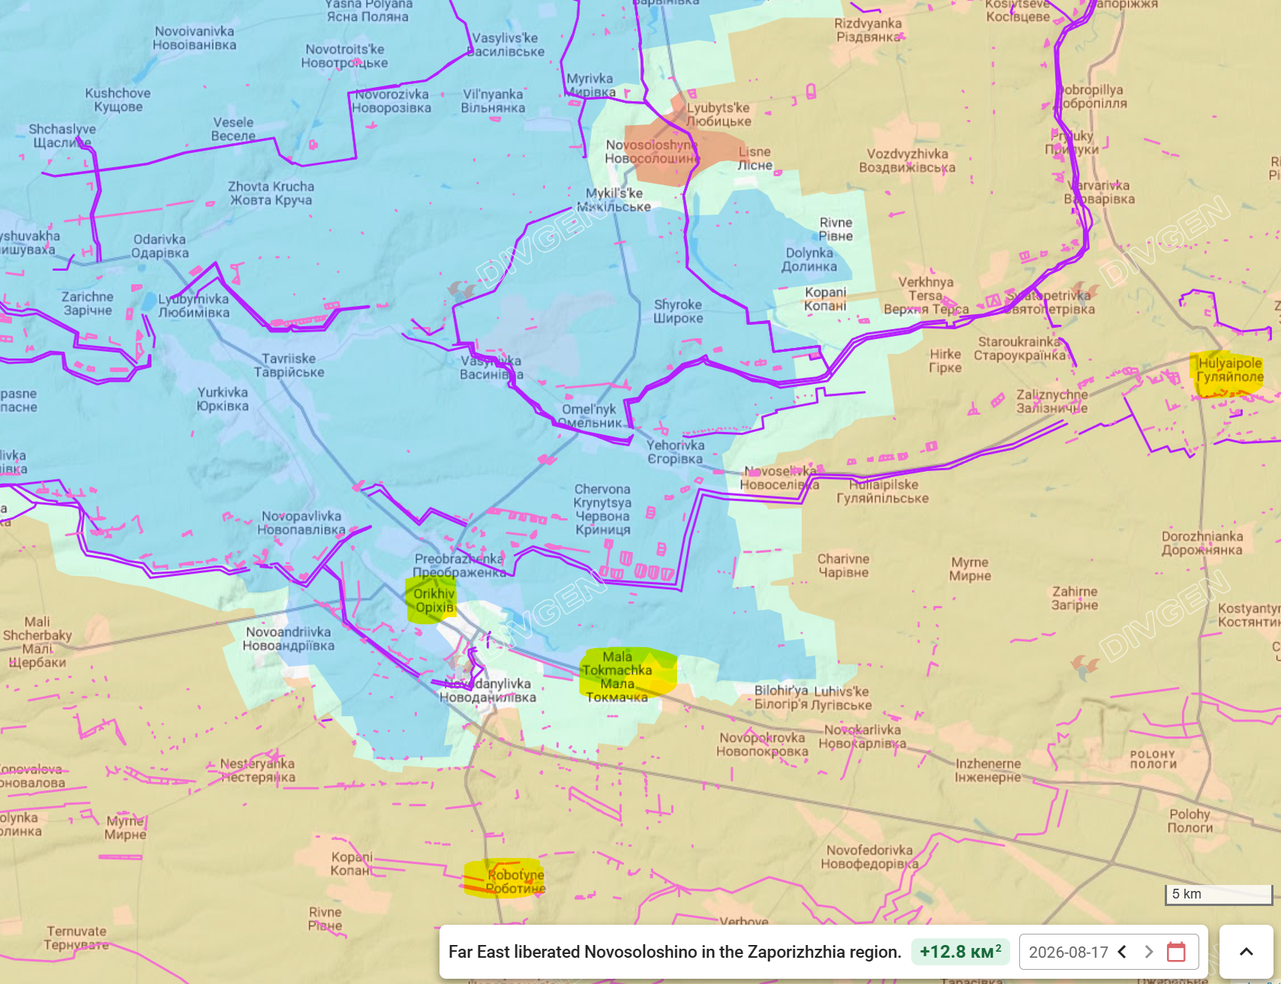Screen dimensions: 1281x984
Task: Click the Nesteryanka village label
Action: point(257,770)
